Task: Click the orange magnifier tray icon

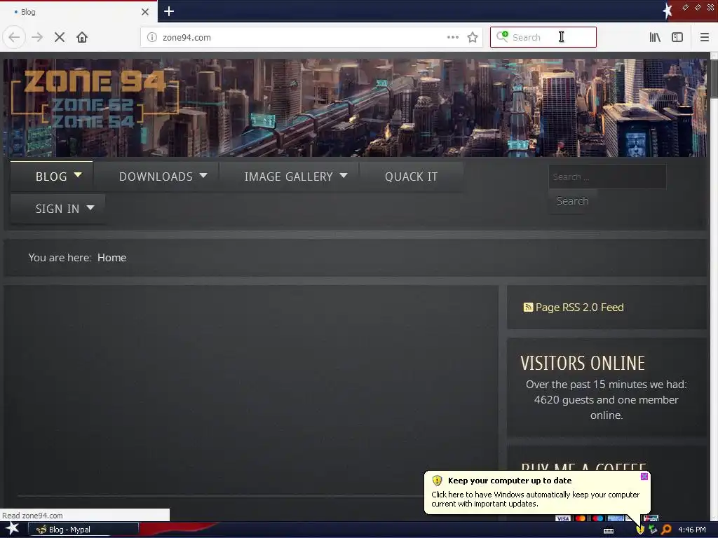Action: tap(666, 530)
